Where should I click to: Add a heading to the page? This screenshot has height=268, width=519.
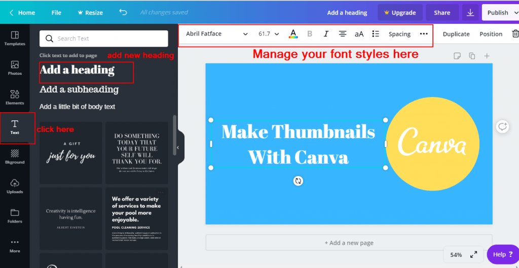tap(77, 70)
